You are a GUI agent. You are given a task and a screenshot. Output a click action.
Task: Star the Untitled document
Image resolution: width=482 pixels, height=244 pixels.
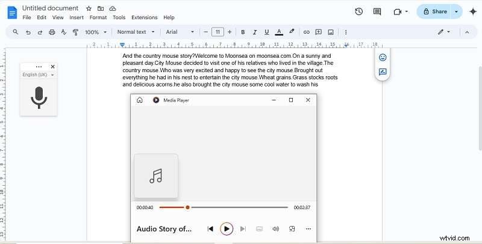coord(89,8)
